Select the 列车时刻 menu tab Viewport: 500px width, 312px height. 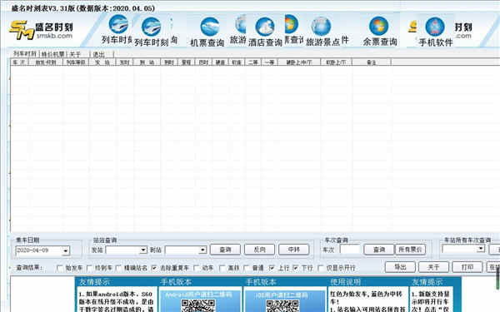coord(24,54)
